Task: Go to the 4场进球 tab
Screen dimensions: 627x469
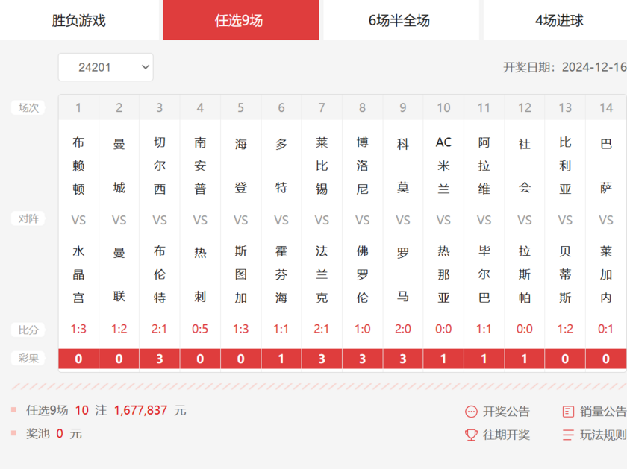Action: tap(559, 20)
